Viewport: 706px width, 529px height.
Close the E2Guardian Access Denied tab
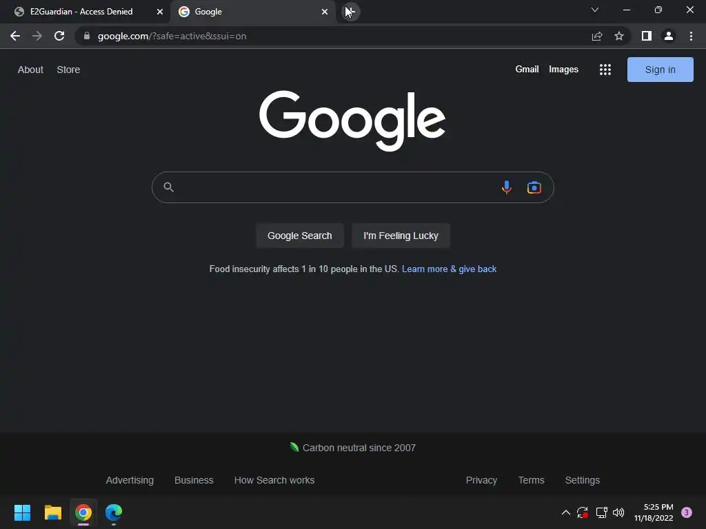(160, 12)
